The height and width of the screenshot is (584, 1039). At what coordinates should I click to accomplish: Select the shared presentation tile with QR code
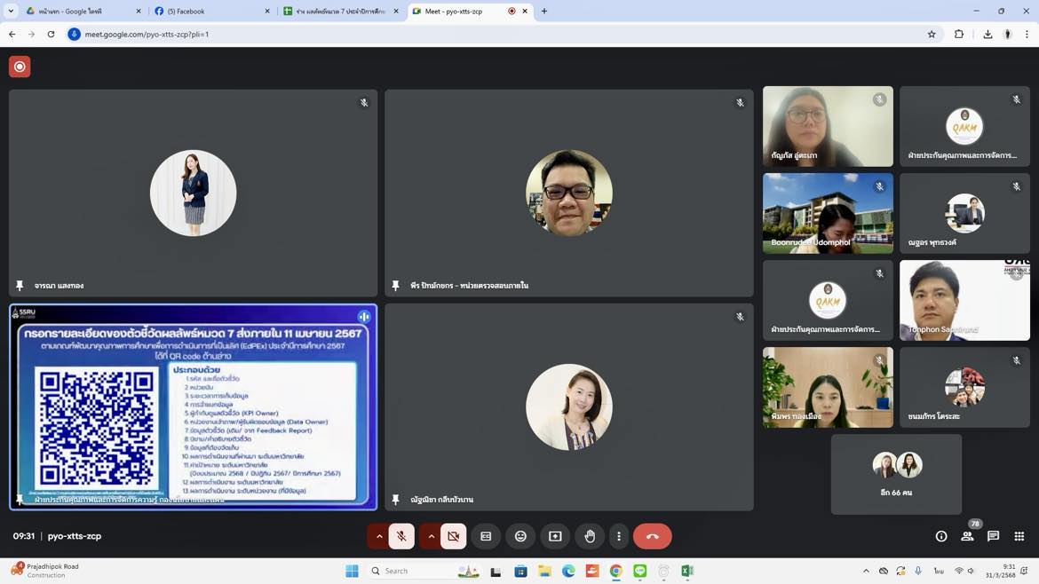coord(193,406)
